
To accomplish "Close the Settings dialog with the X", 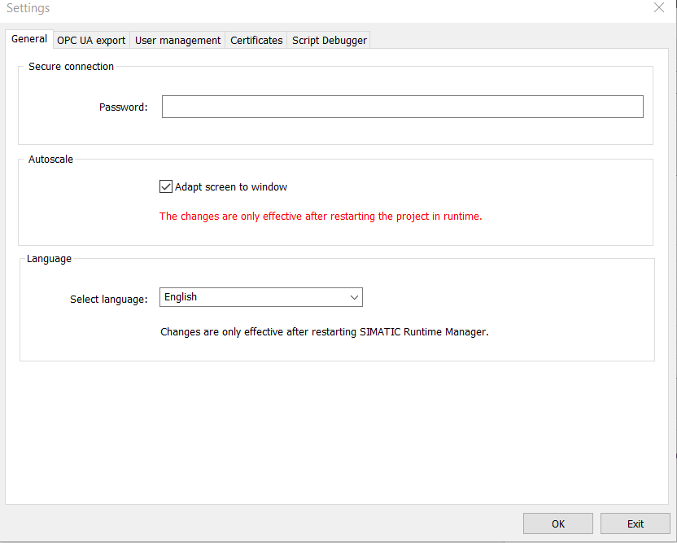I will [659, 7].
